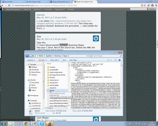The image size is (158, 126).
Task: Select the shared.lck file icon
Action: (x=48, y=88)
